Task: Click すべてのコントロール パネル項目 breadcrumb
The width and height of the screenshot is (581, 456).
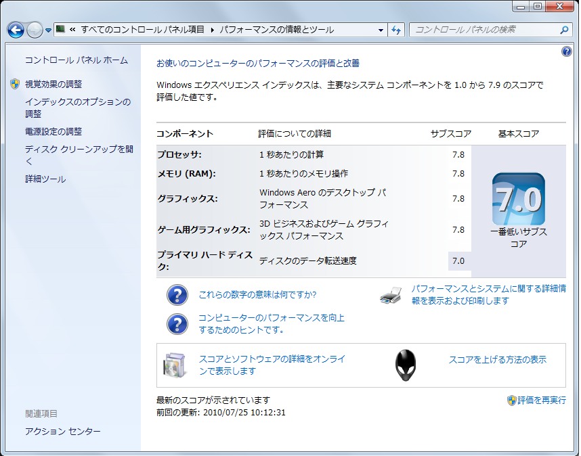Action: (x=142, y=30)
